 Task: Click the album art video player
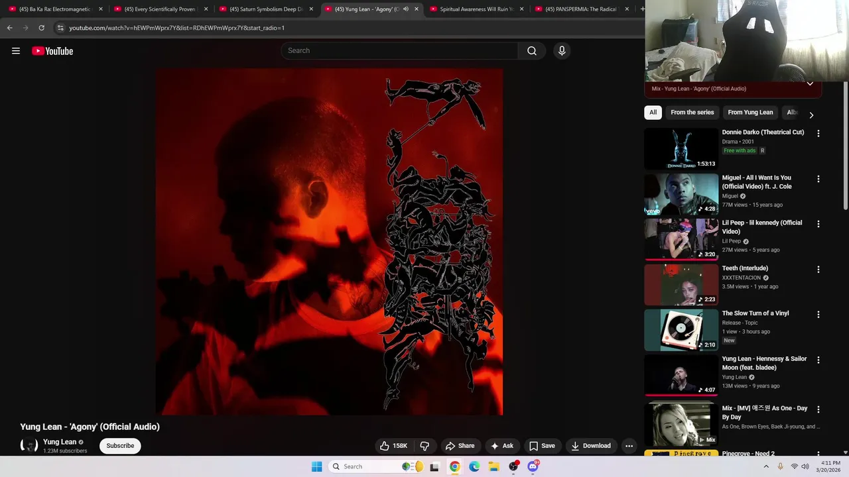coord(329,242)
